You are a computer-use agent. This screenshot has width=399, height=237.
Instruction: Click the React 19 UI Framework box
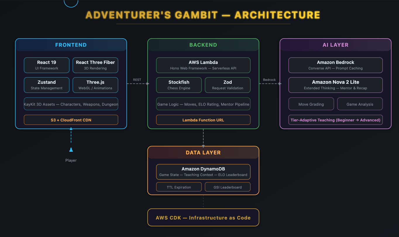[x=47, y=65]
